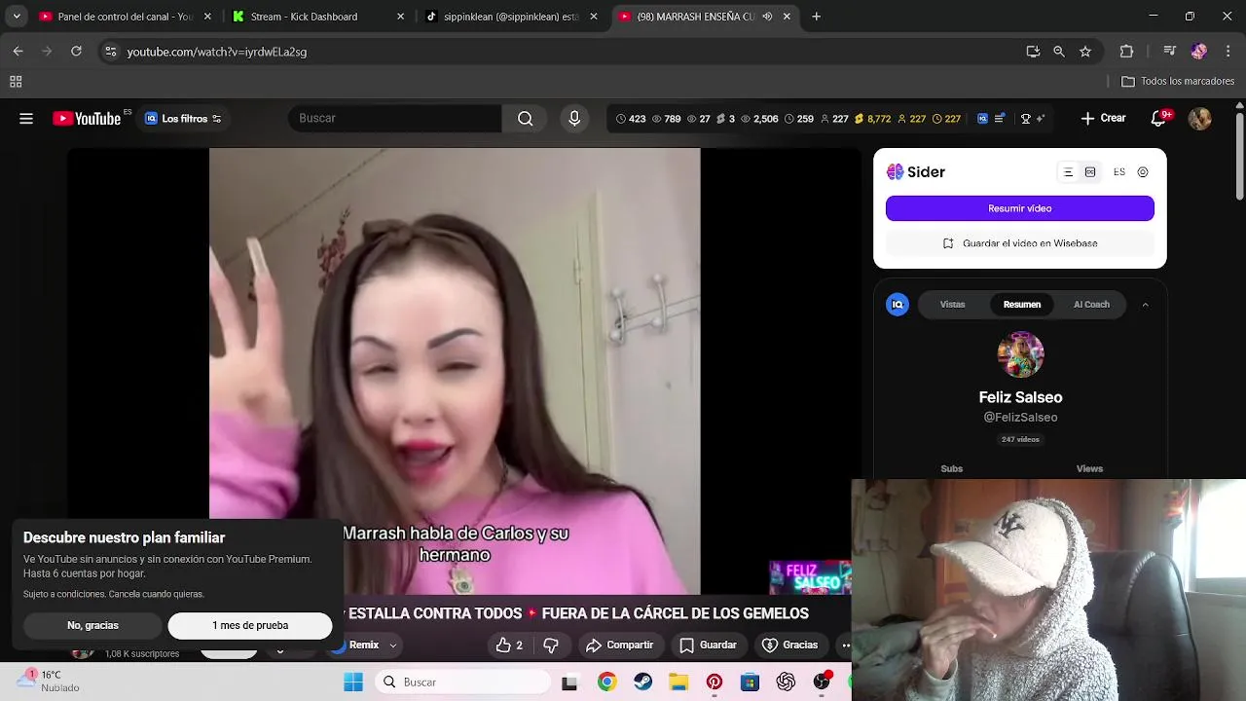This screenshot has height=701, width=1246.
Task: Open Microsoft Store from the taskbar
Action: coord(750,682)
